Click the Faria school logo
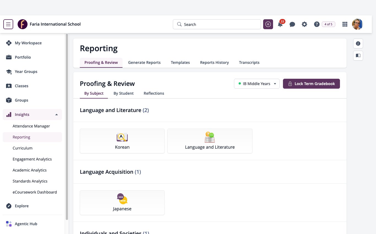This screenshot has height=234, width=376. (23, 24)
